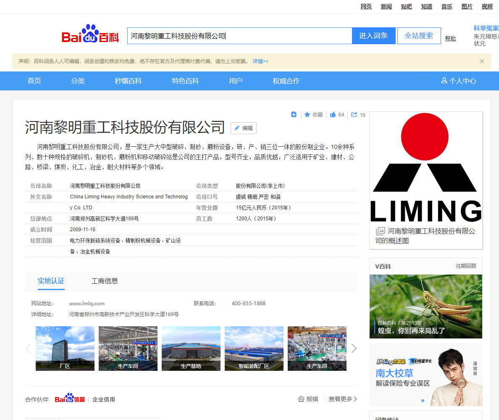
Task: Click the share icon showing 18
Action: tap(354, 114)
